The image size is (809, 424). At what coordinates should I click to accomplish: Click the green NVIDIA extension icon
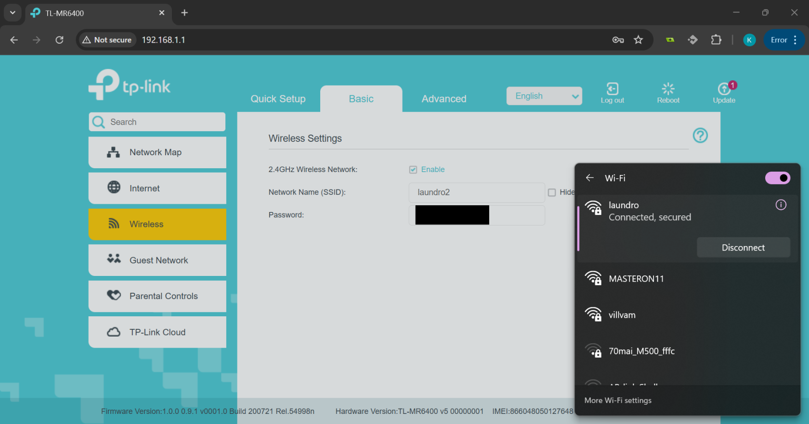[x=670, y=40]
